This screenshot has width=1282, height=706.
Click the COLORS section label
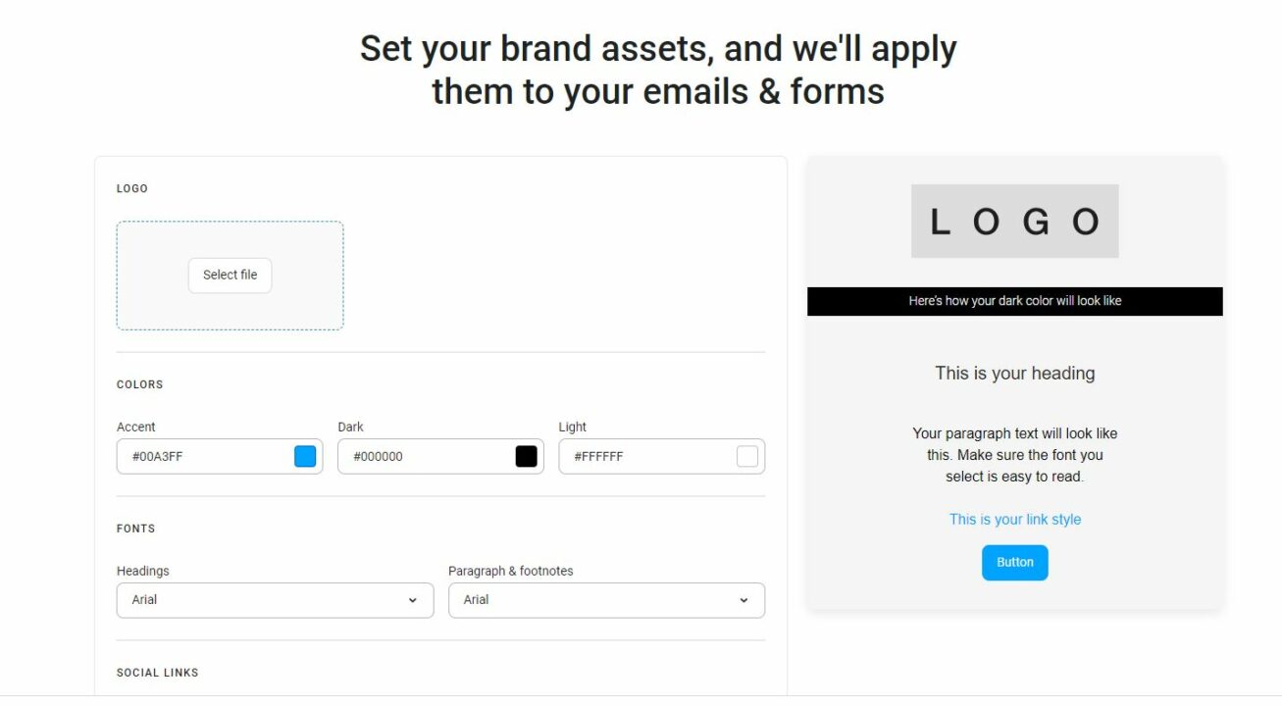(139, 384)
